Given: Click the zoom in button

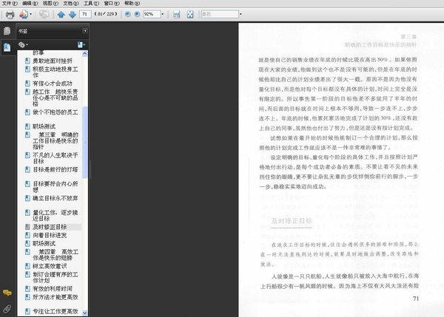Looking at the screenshot, I should click(x=137, y=14).
